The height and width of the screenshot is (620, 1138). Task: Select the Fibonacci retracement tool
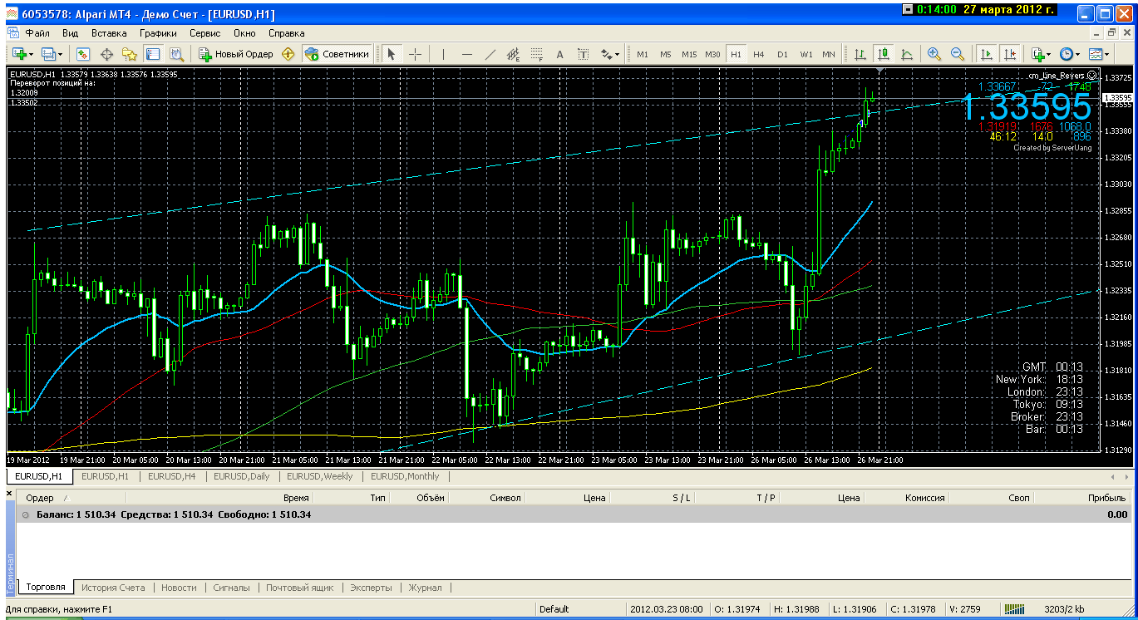(536, 54)
